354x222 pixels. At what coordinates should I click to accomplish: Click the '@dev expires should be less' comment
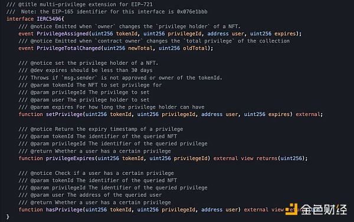(x=86, y=70)
